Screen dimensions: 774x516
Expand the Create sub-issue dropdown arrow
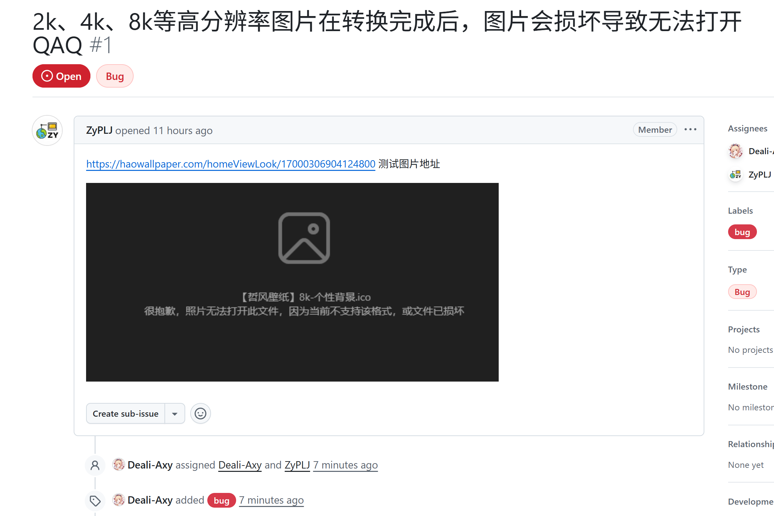pos(175,414)
